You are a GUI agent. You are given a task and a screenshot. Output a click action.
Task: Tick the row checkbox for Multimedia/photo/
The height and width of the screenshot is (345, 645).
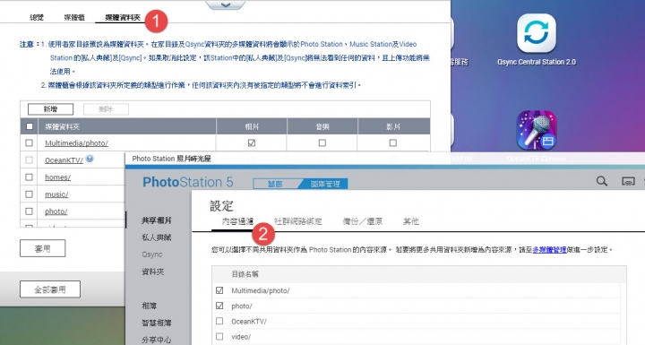(29, 142)
